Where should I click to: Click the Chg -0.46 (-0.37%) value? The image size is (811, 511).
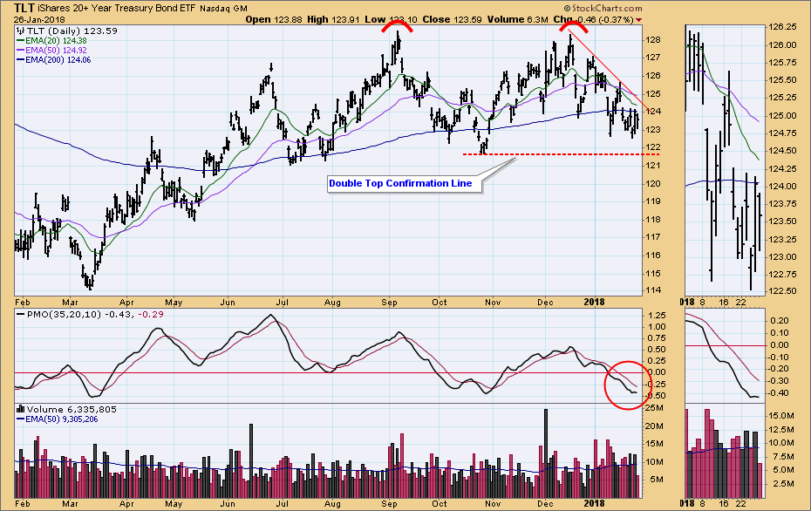[593, 19]
